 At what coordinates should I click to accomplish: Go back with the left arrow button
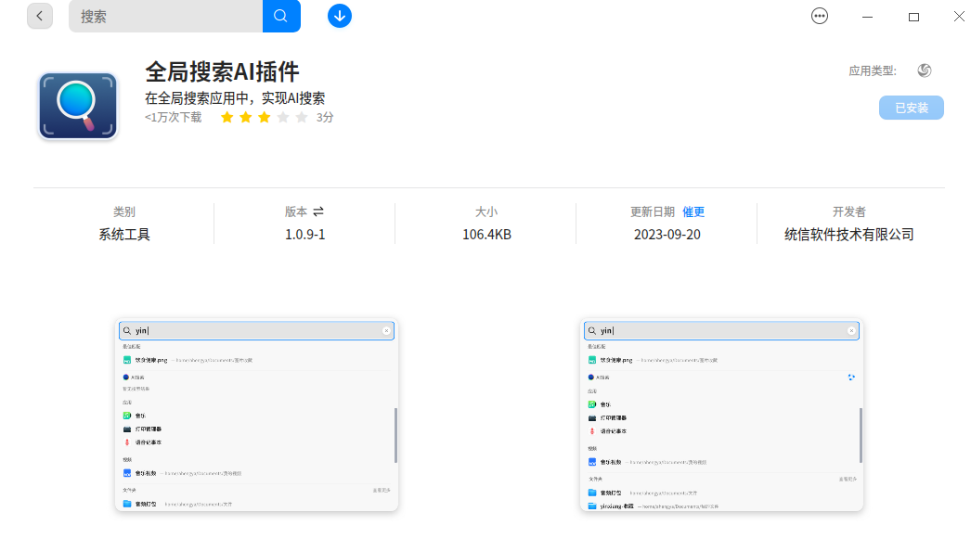(40, 16)
